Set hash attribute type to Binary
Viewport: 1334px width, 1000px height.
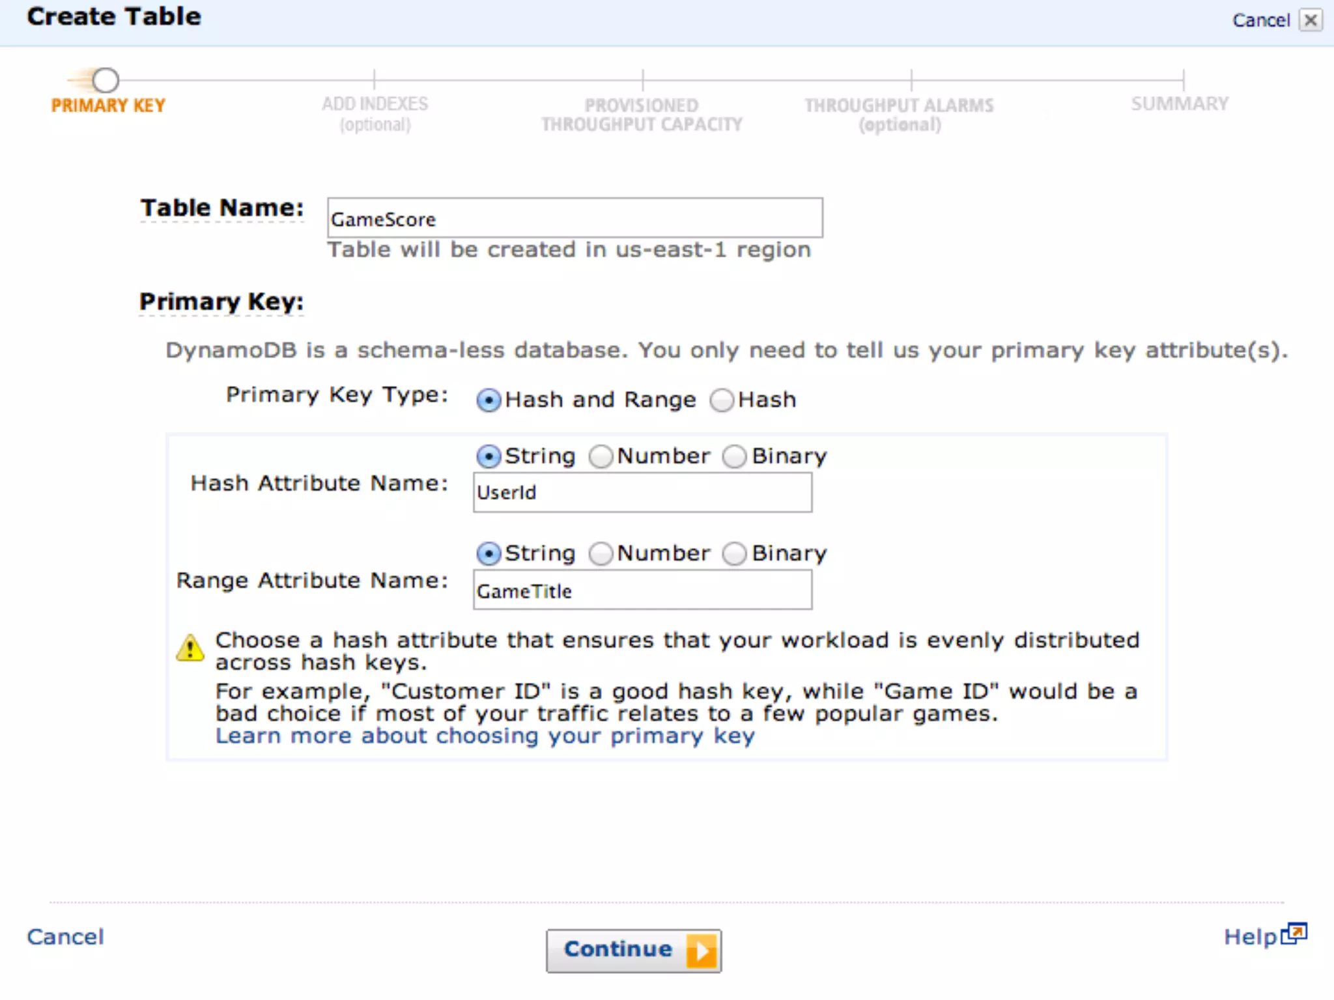(x=735, y=456)
